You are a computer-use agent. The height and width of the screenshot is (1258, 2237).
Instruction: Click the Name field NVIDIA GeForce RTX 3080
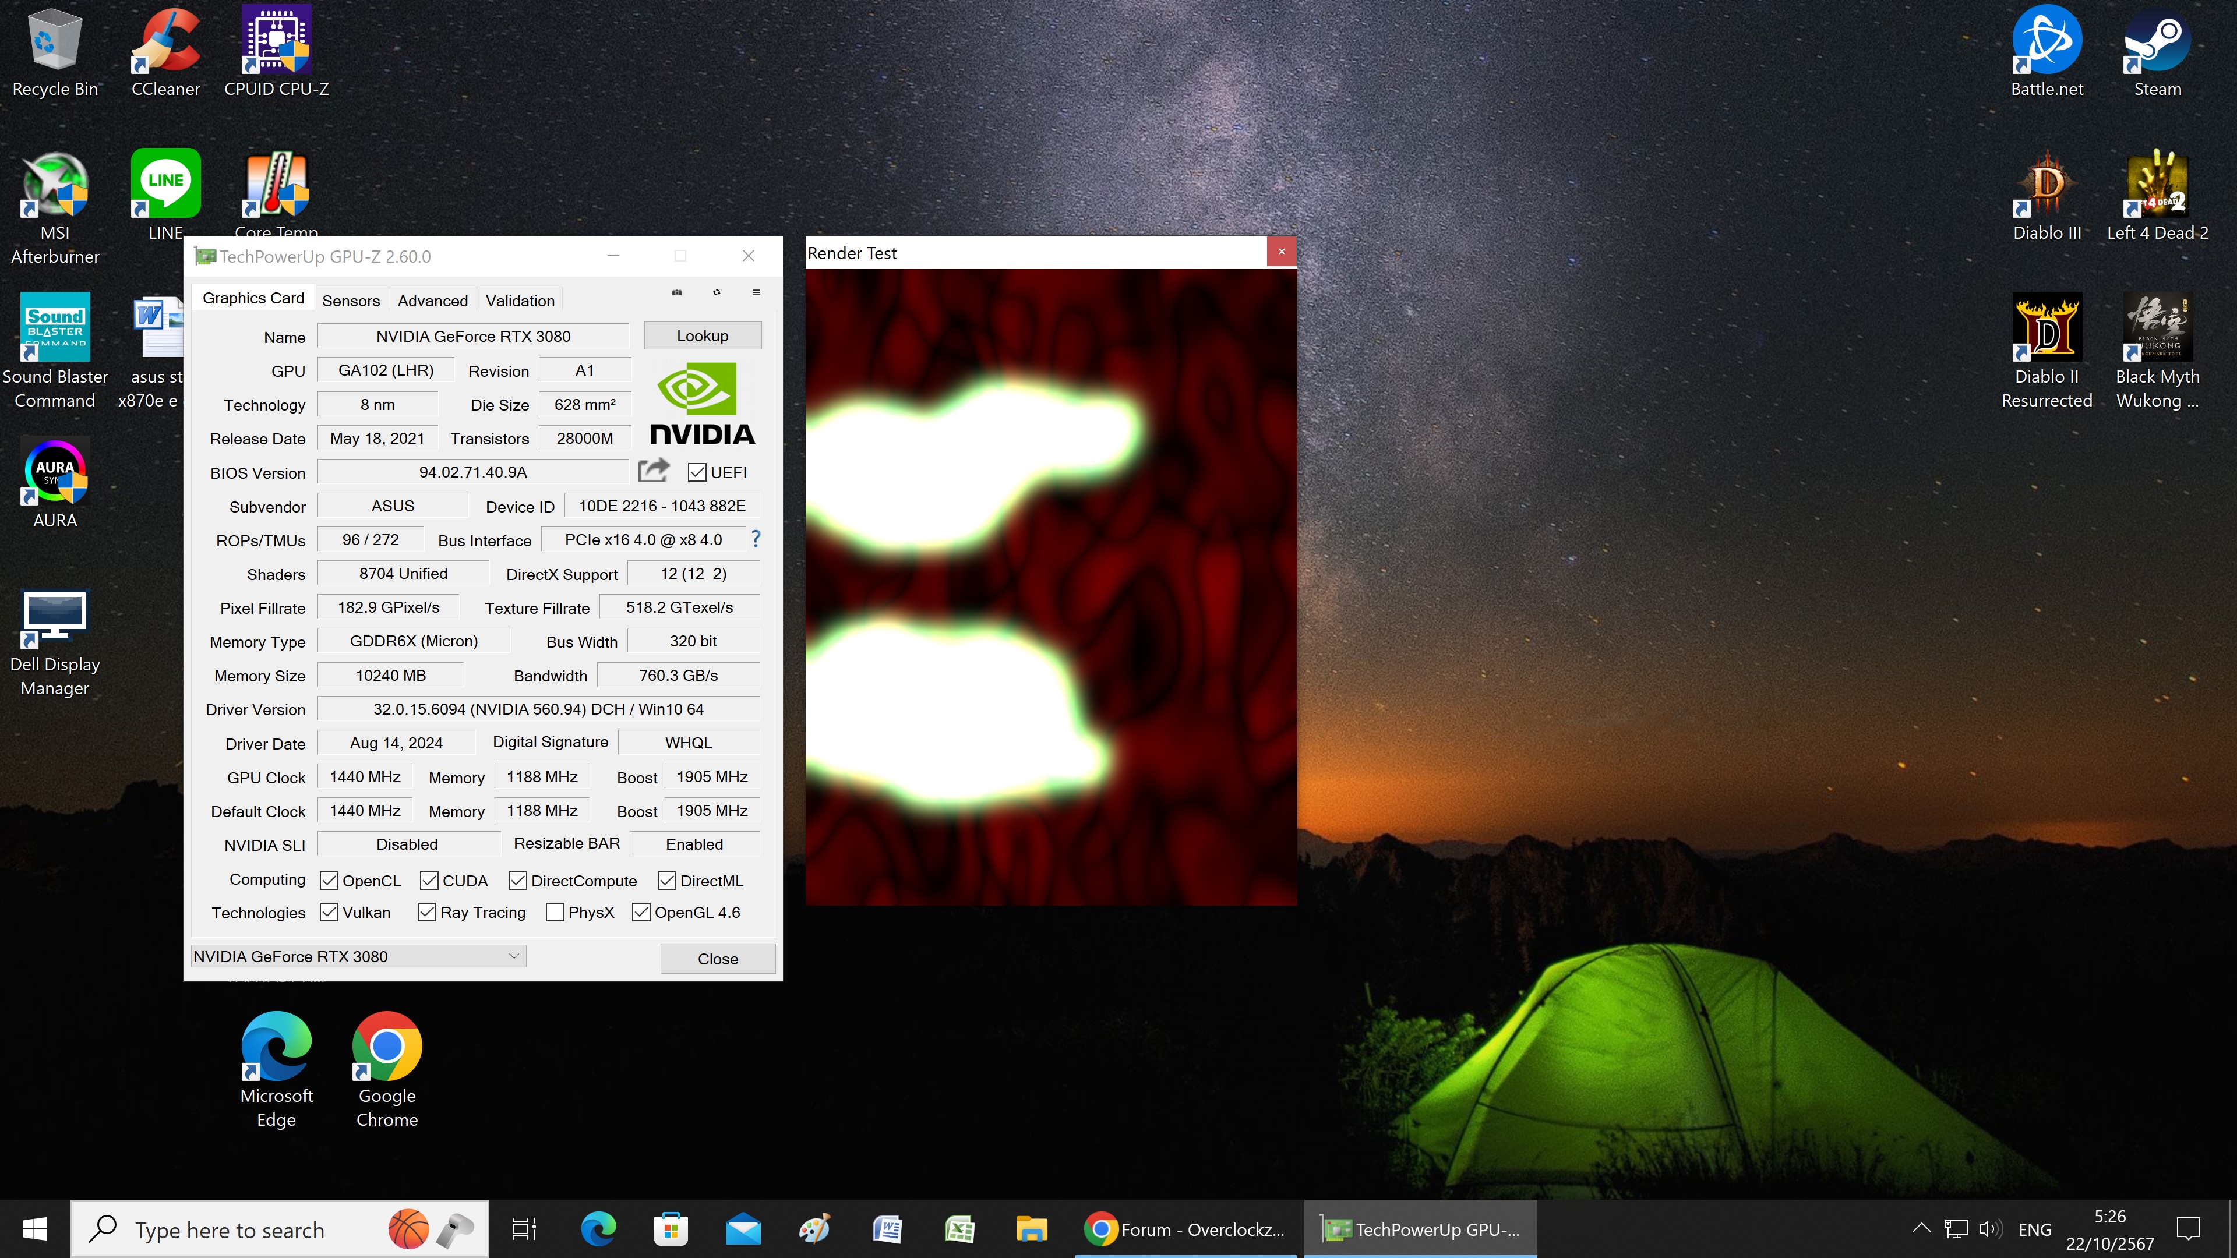click(x=472, y=336)
